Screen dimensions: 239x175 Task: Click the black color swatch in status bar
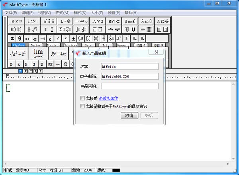tap(116, 170)
